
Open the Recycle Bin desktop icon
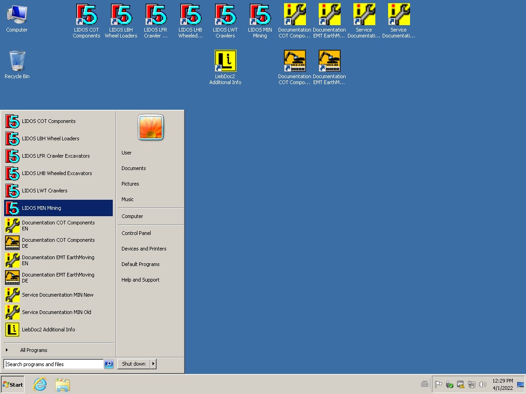17,65
